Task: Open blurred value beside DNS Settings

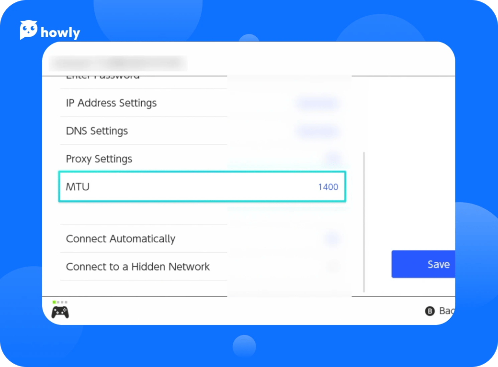Action: click(317, 131)
